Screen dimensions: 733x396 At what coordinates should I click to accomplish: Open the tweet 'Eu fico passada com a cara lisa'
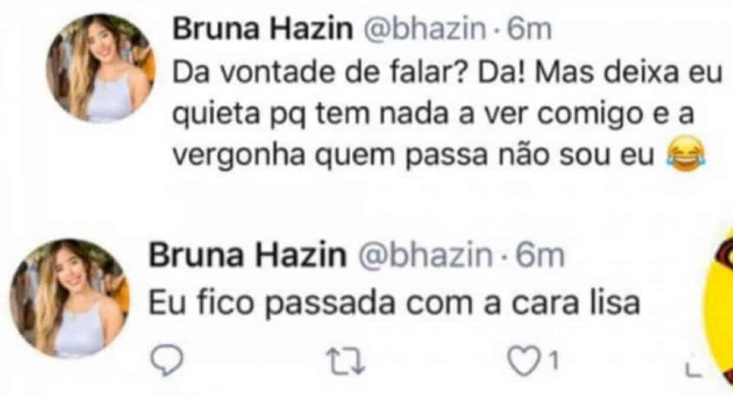point(394,303)
